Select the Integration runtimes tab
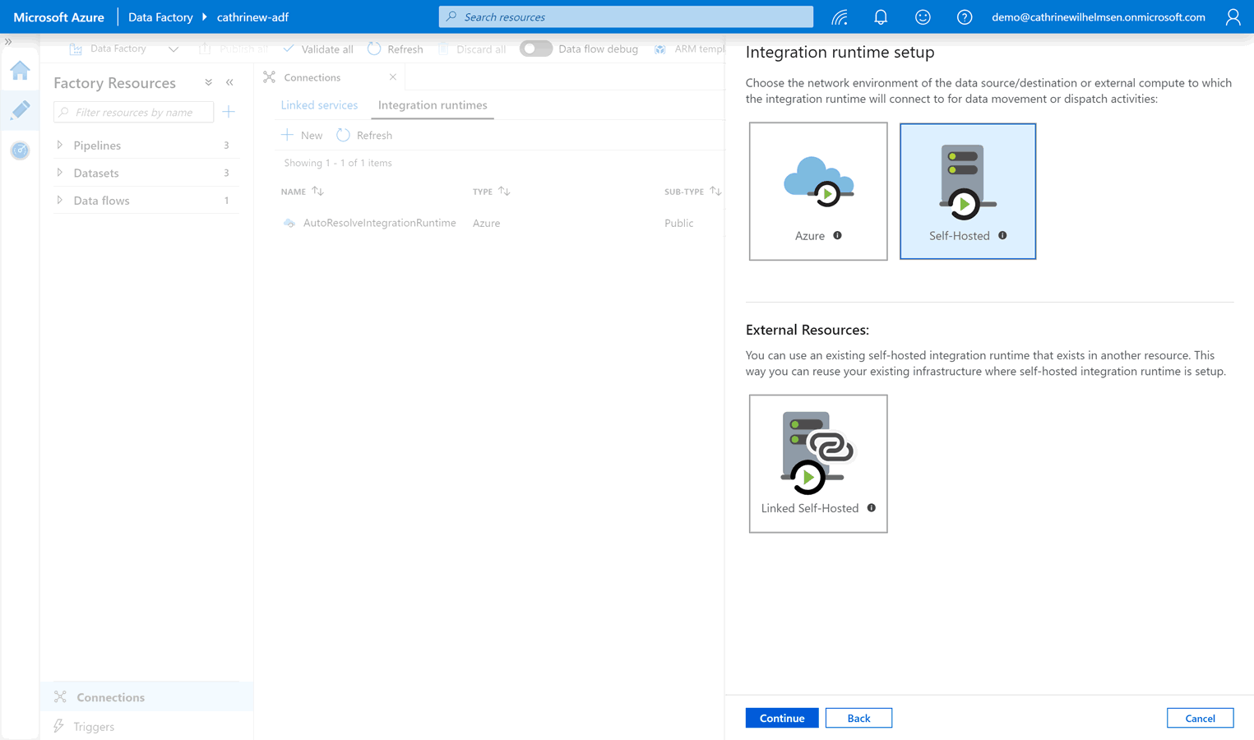The height and width of the screenshot is (740, 1254). pyautogui.click(x=433, y=105)
